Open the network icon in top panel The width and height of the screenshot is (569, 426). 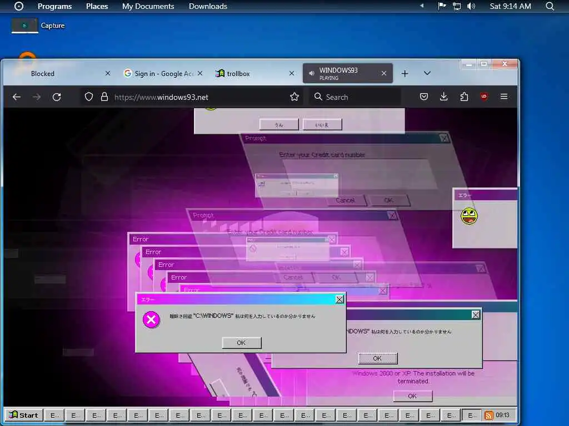click(x=457, y=6)
